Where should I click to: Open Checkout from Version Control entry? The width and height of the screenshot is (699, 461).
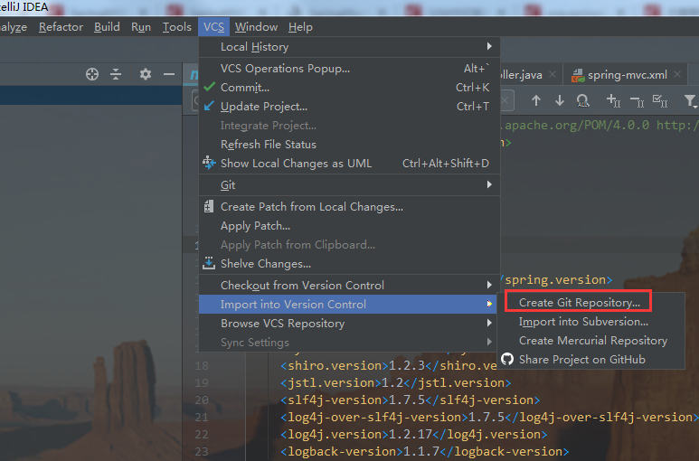[x=349, y=285]
